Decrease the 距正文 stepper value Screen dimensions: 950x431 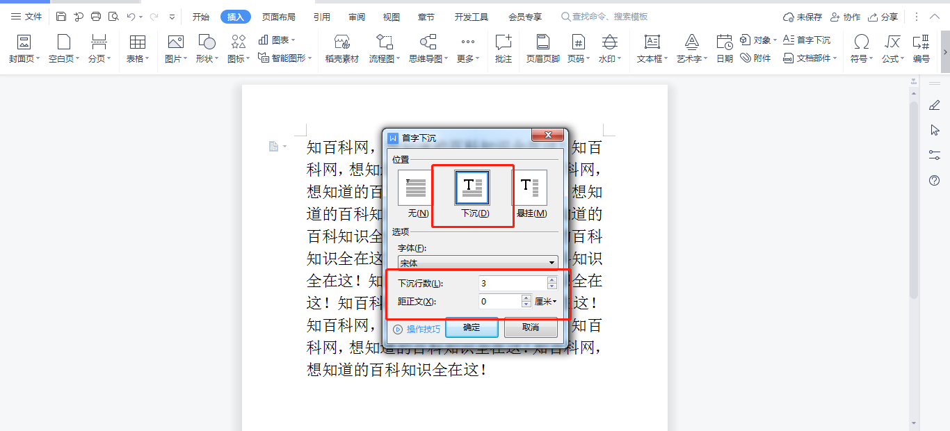pos(526,305)
